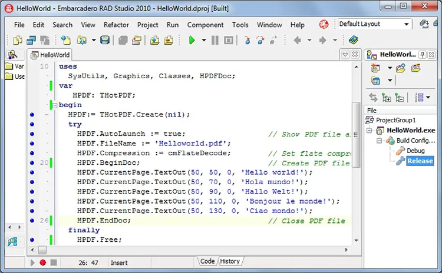The height and width of the screenshot is (273, 442).
Task: Toggle breakpoint dot beside HPDF.EndDoc line
Action: [x=32, y=221]
